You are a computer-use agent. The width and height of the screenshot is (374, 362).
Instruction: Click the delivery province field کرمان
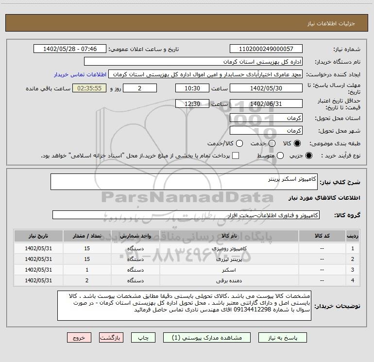(266, 118)
